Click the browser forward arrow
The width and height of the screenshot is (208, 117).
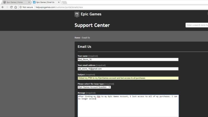click(7, 7)
